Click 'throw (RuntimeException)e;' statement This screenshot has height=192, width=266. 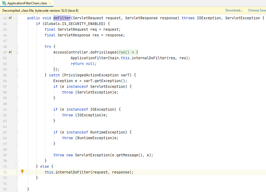pos(90,138)
